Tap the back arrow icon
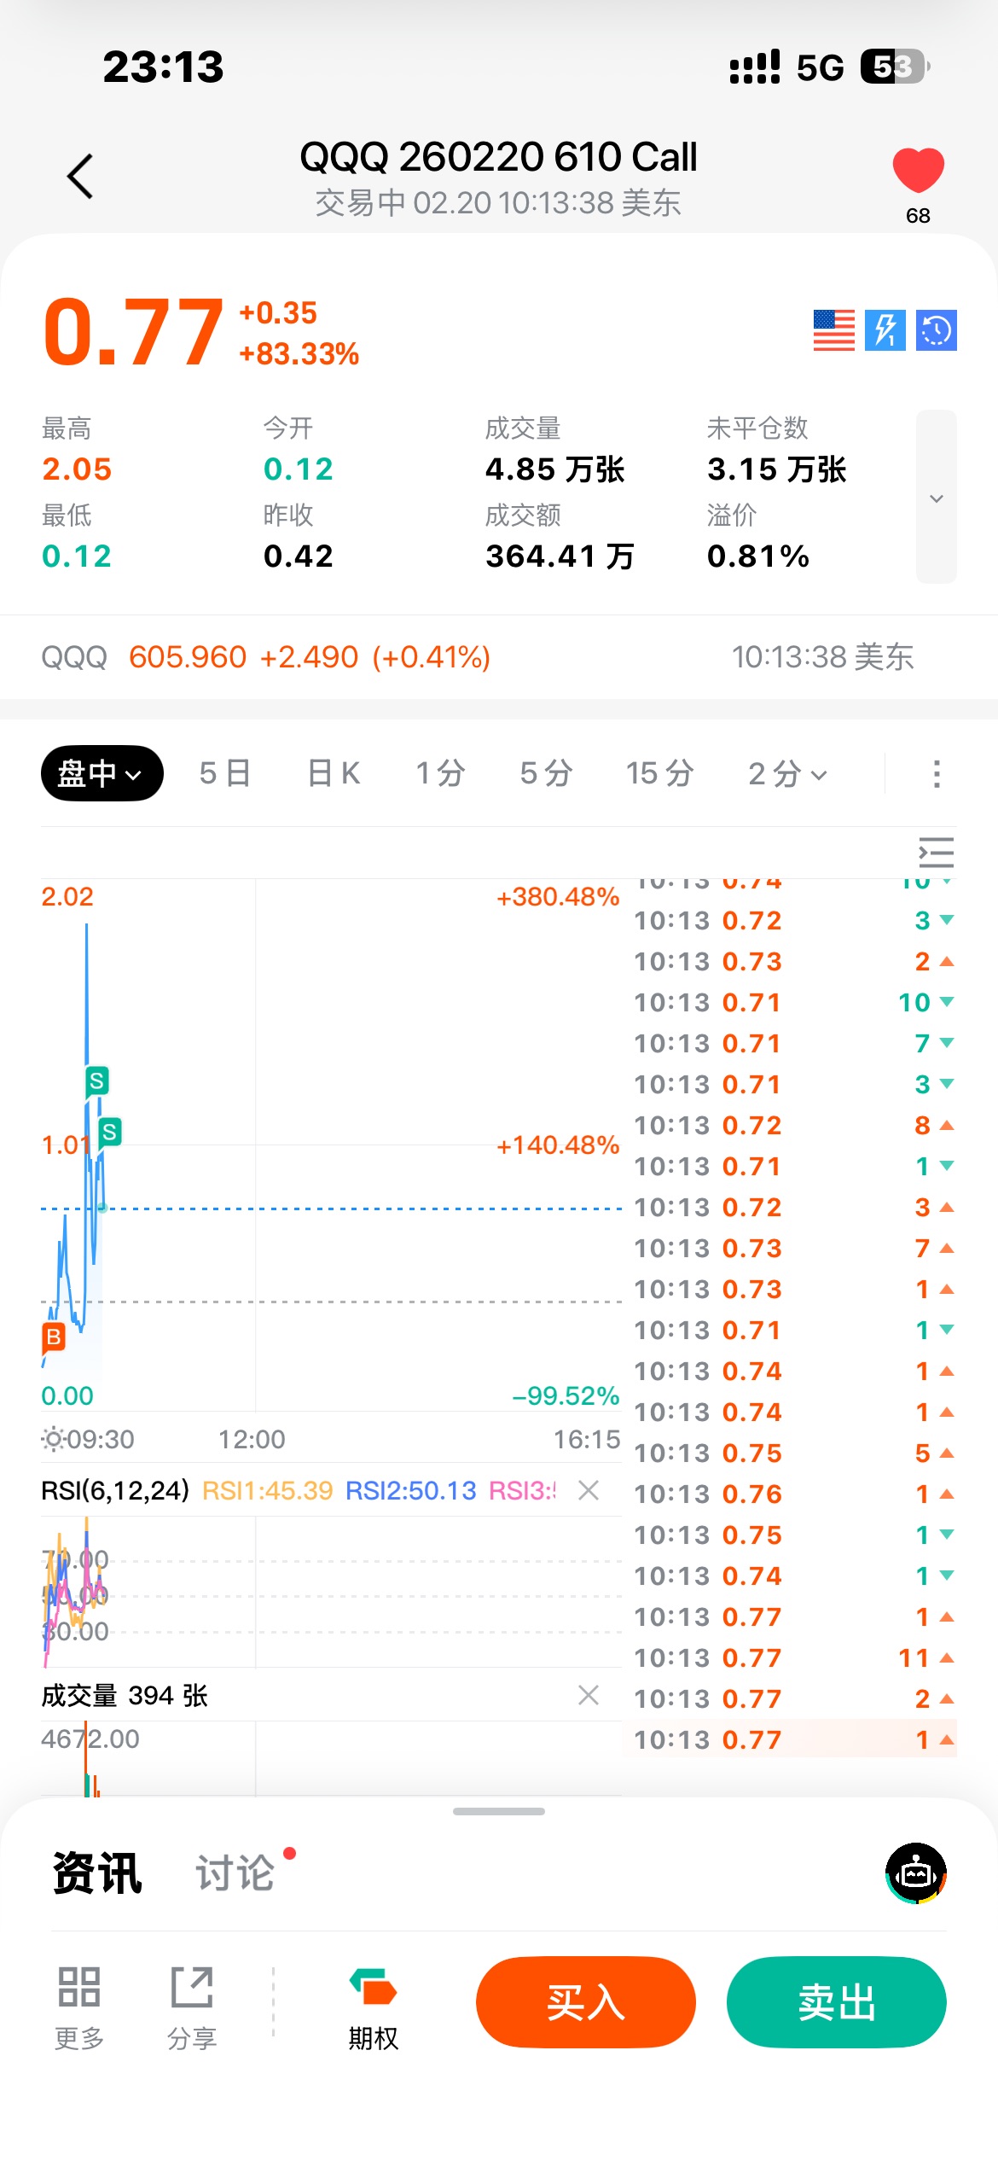This screenshot has width=998, height=2161. 80,177
